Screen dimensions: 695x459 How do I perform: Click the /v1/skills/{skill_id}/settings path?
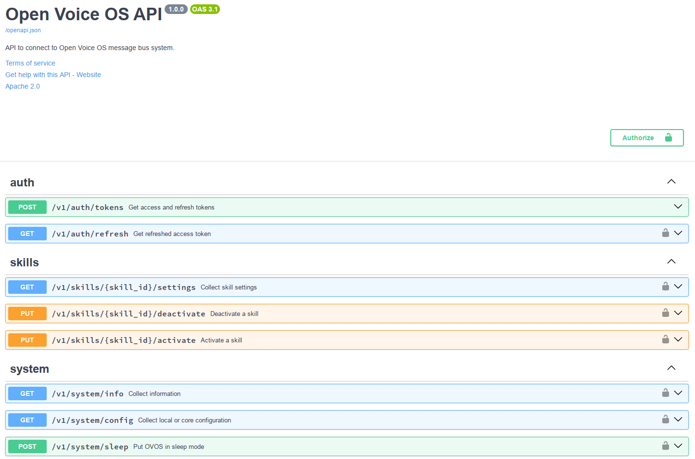[124, 287]
